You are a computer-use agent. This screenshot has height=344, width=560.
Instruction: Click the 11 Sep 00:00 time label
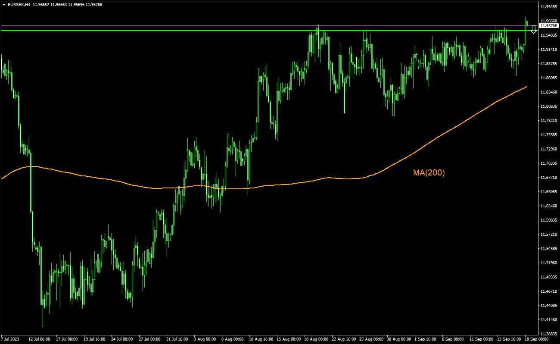coord(481,339)
